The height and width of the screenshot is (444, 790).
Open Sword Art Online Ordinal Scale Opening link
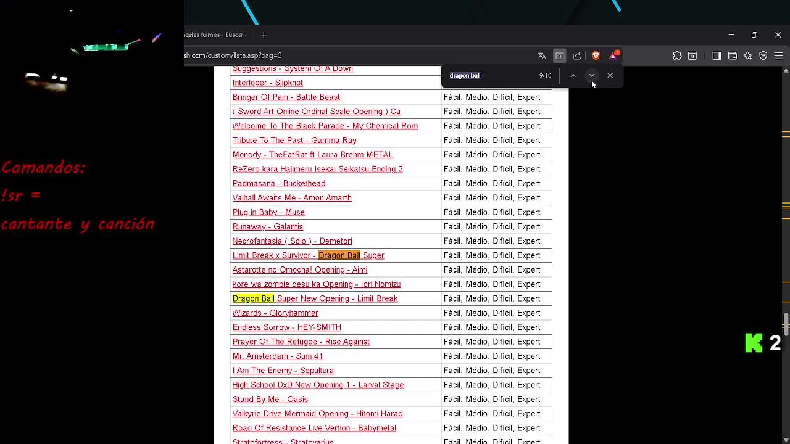317,112
